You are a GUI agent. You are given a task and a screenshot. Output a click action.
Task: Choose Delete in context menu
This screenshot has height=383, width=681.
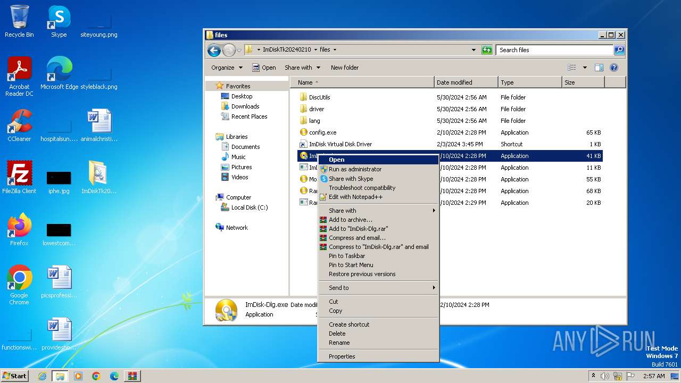[378, 334]
